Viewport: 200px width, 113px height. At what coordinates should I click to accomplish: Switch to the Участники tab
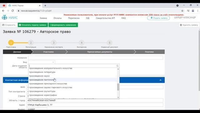tap(48, 52)
